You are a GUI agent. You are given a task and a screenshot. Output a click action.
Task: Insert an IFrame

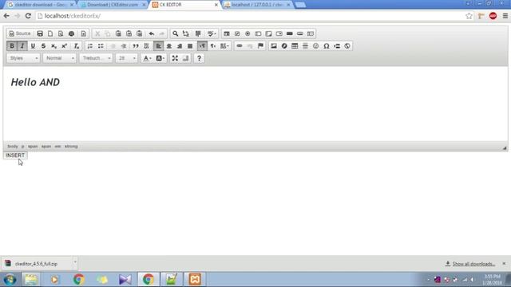click(x=347, y=46)
